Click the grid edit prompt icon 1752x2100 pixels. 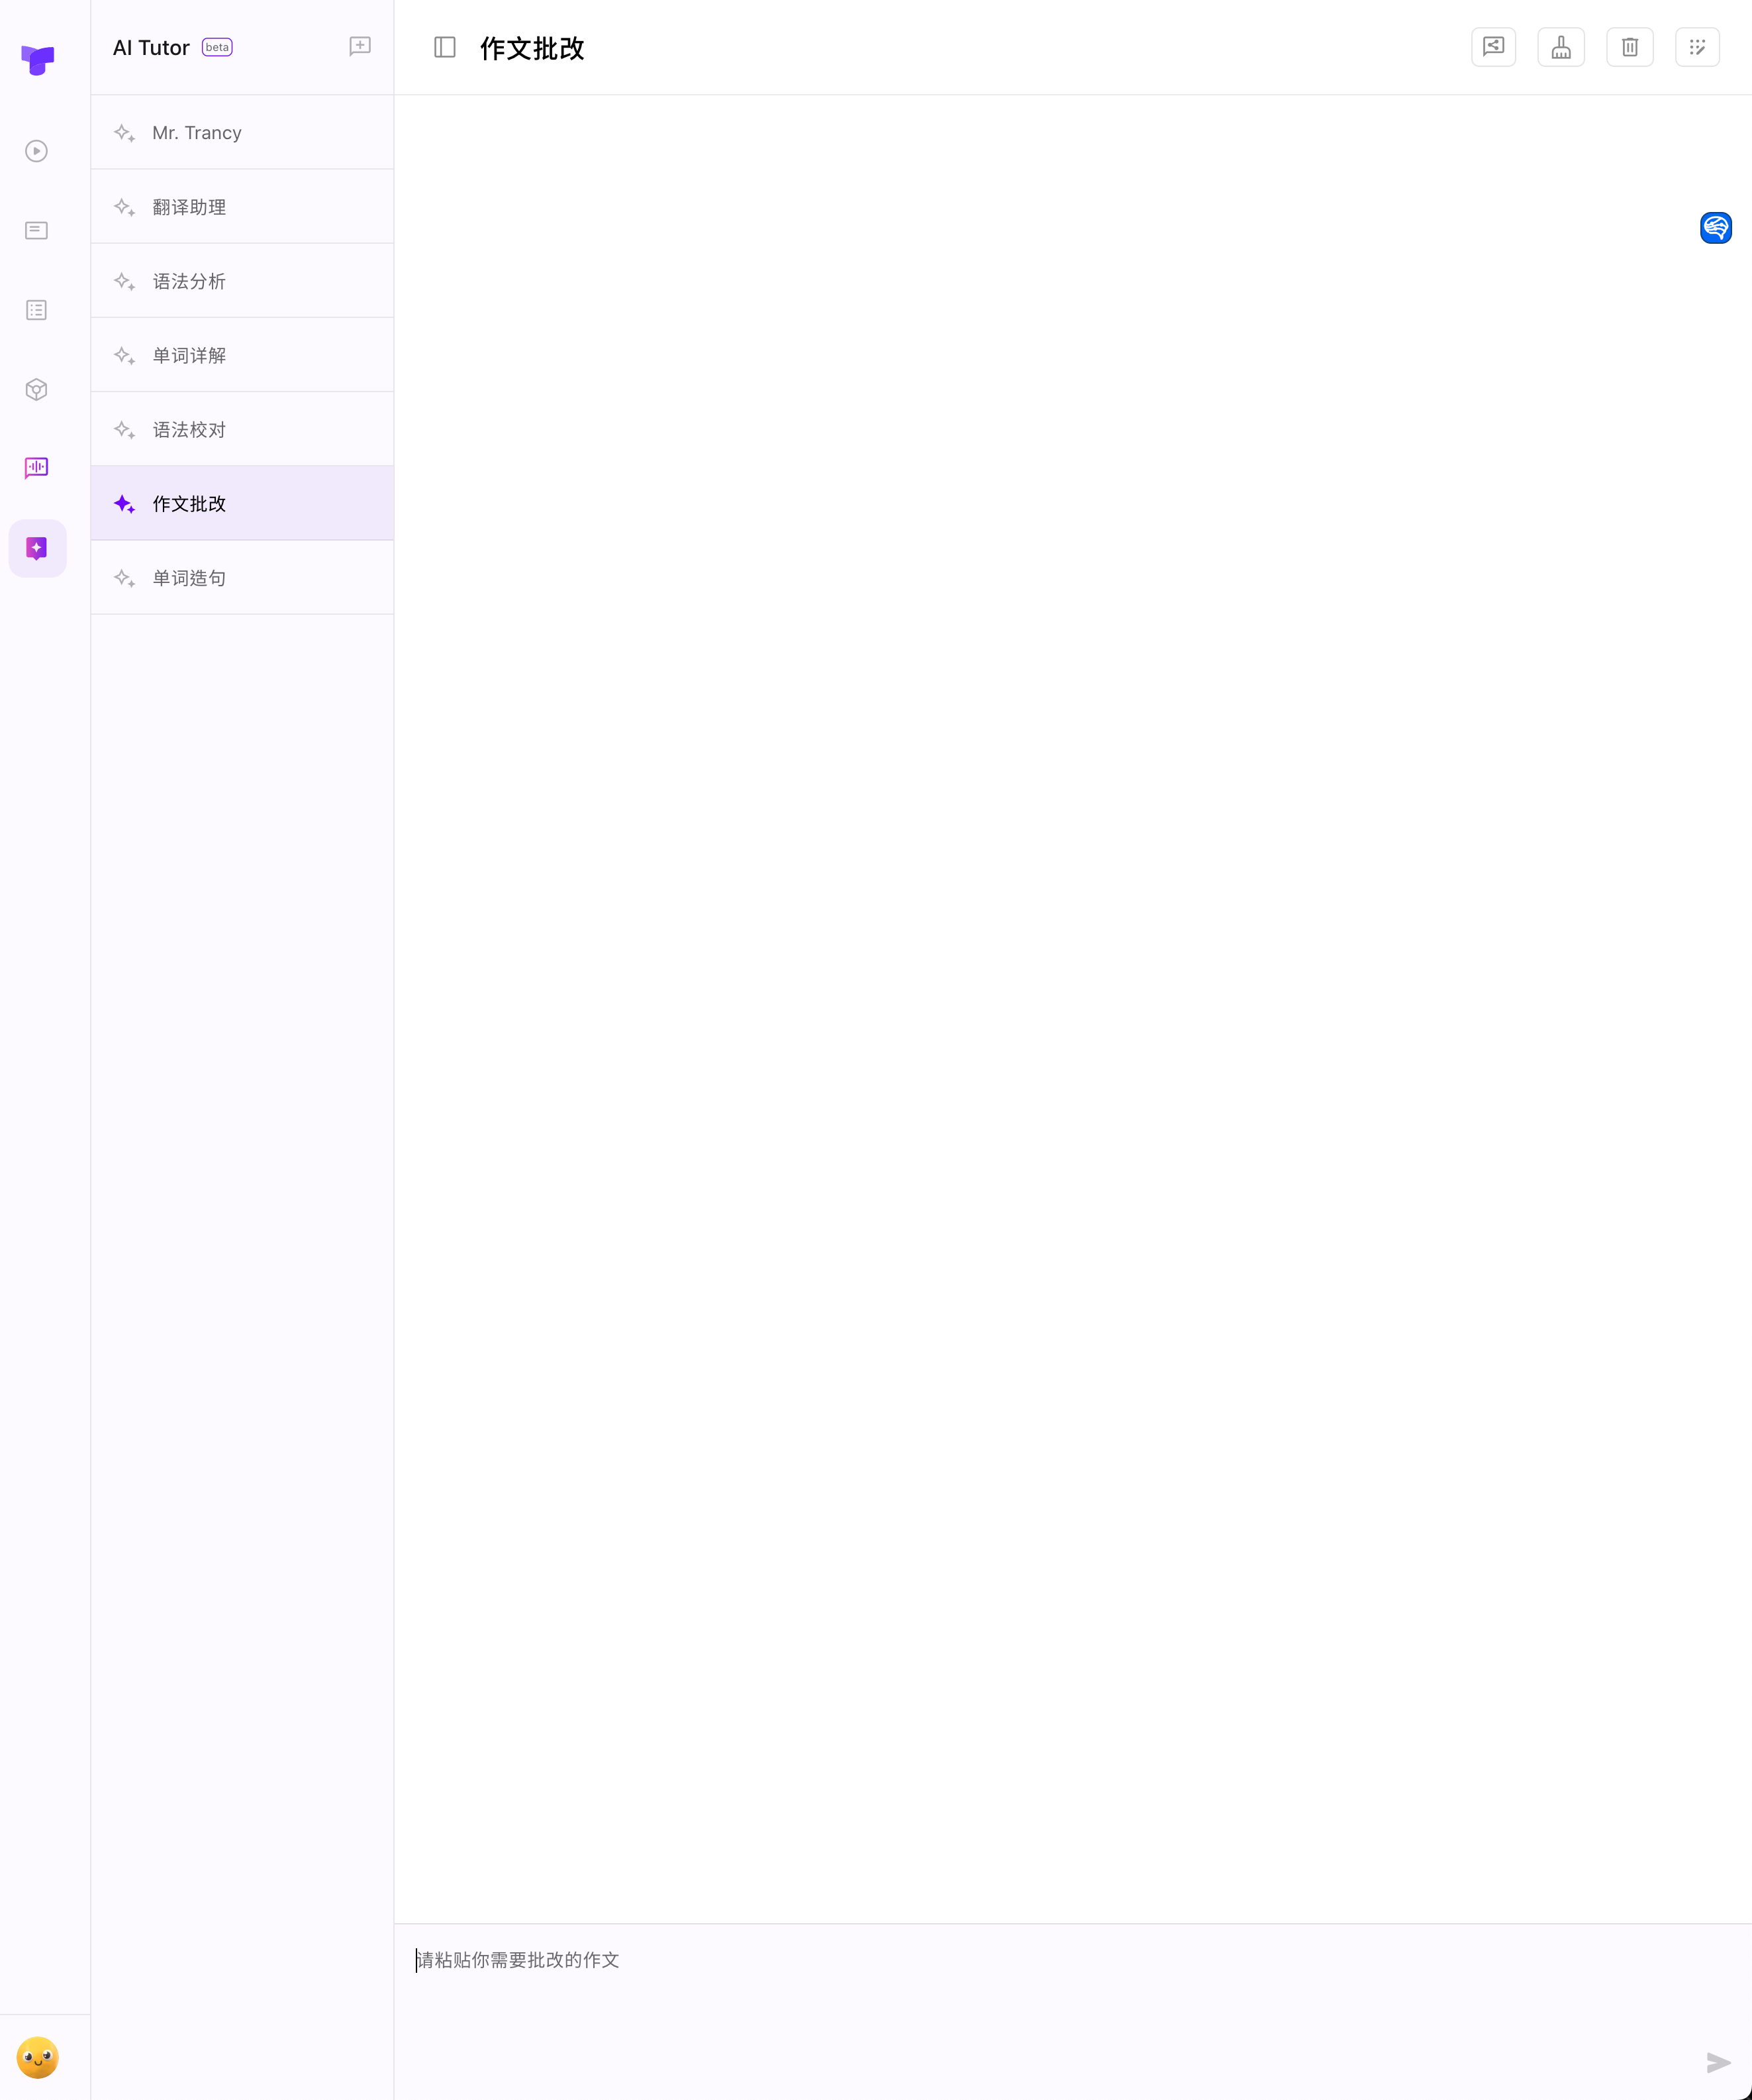pos(1697,47)
